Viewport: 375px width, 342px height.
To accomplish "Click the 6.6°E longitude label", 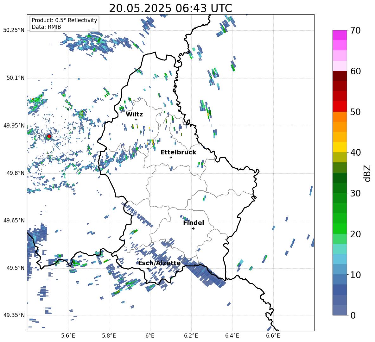I will [x=273, y=336].
